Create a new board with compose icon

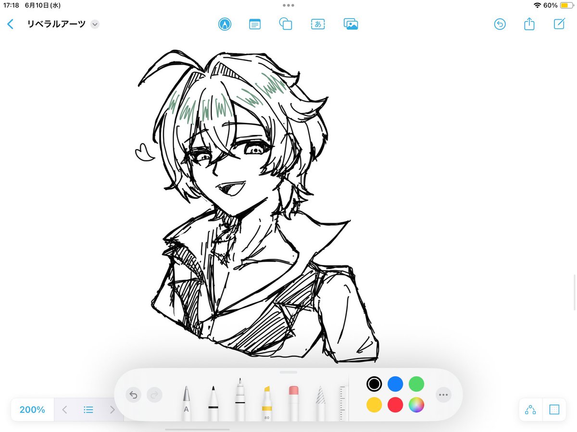559,24
